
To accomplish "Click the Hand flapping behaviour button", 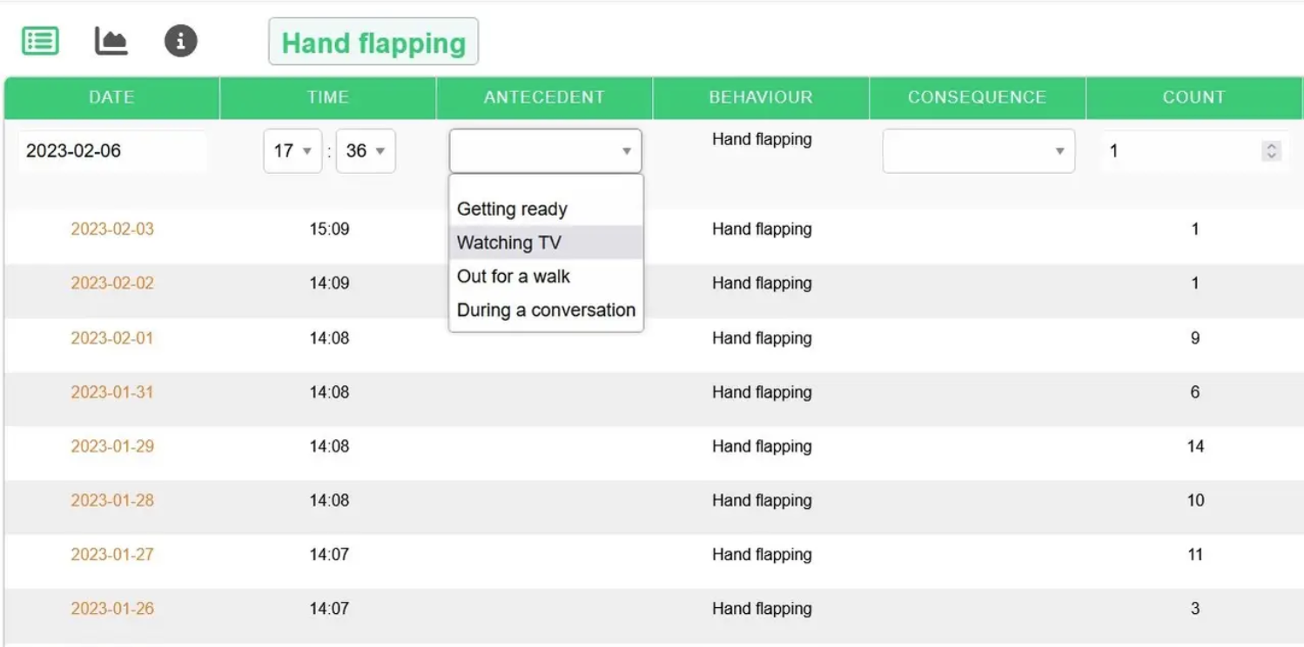I will (373, 42).
